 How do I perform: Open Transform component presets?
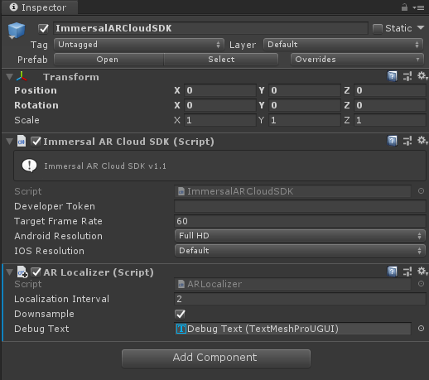(407, 76)
